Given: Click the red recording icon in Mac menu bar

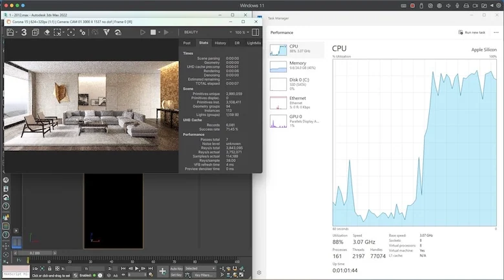Looking at the screenshot, I should click(412, 5).
